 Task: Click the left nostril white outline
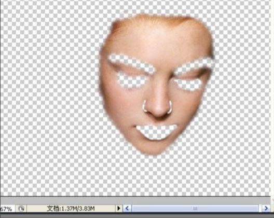144,106
